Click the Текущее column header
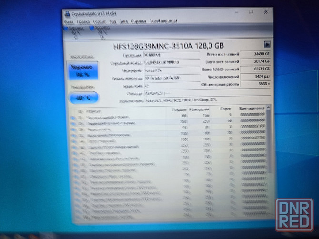 coord(179,110)
